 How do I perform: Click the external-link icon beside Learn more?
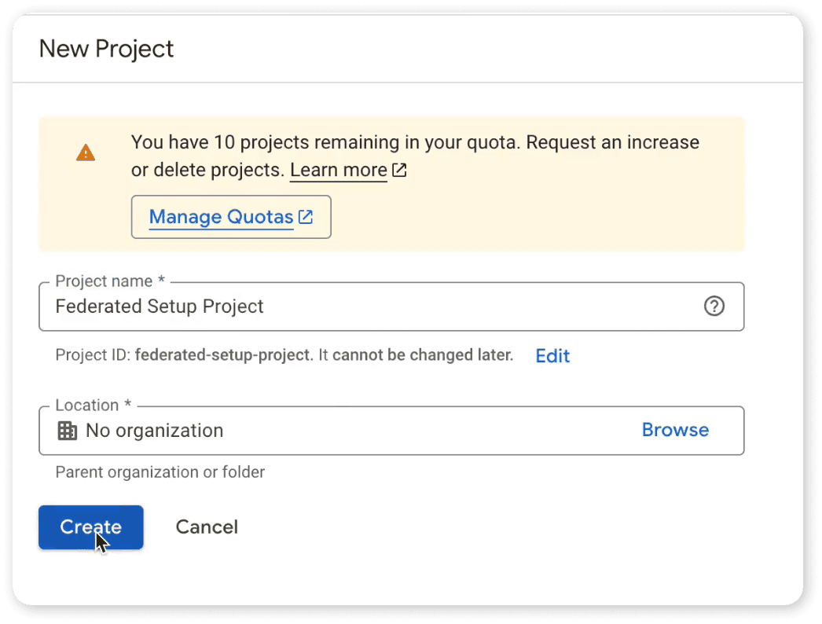point(399,171)
